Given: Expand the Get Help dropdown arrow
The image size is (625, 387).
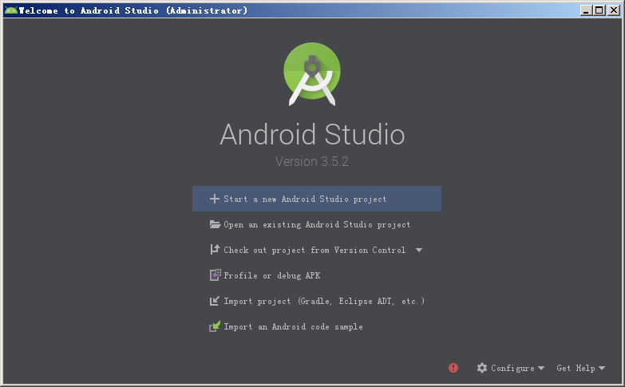Looking at the screenshot, I should coord(602,369).
